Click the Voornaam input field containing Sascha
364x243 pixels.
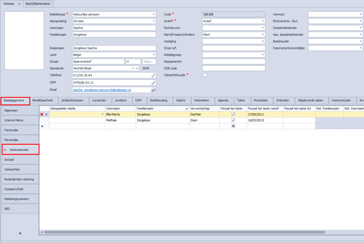click(114, 28)
